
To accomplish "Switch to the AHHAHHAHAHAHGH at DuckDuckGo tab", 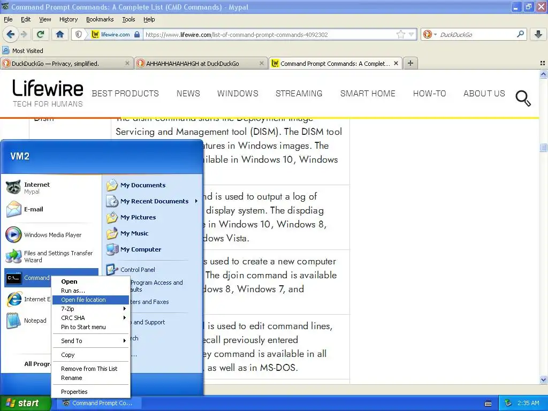I will pyautogui.click(x=200, y=63).
